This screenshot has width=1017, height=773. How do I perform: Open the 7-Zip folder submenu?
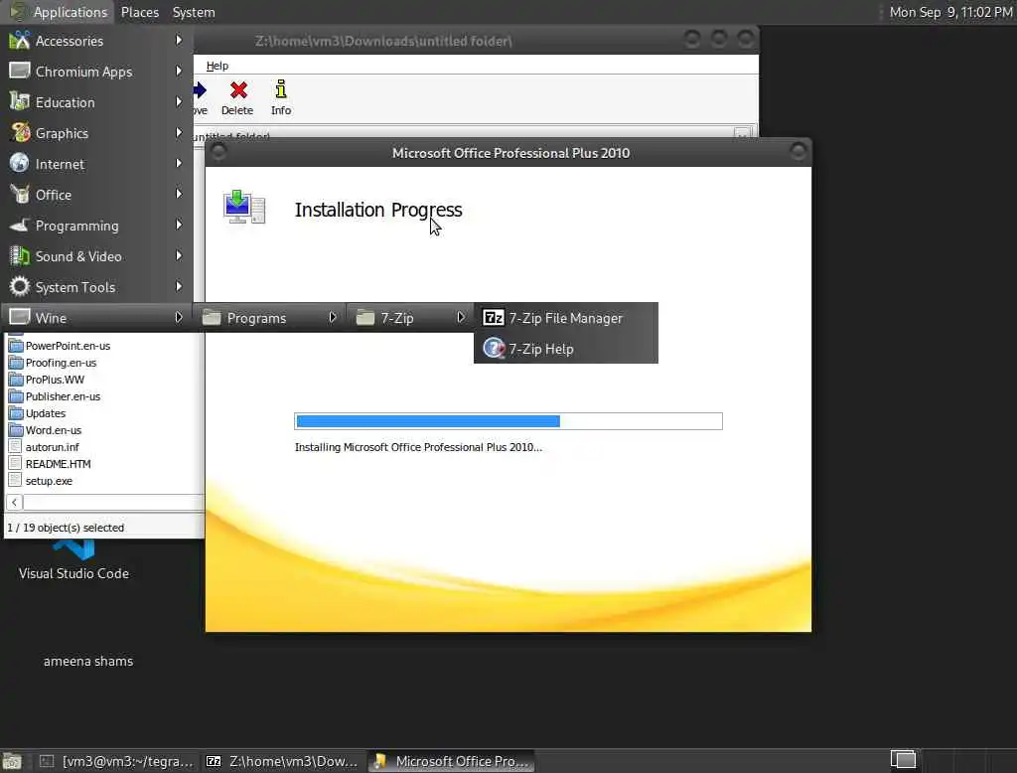click(x=410, y=318)
